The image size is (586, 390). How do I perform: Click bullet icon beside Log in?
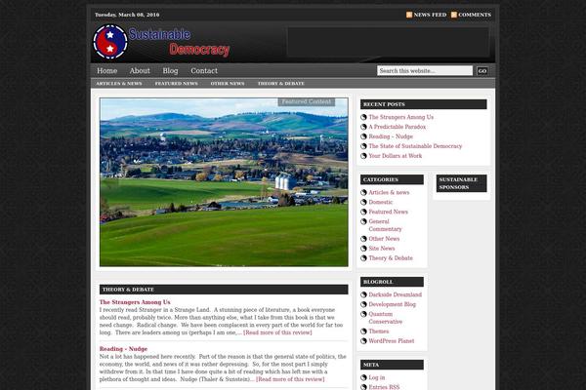click(x=363, y=377)
